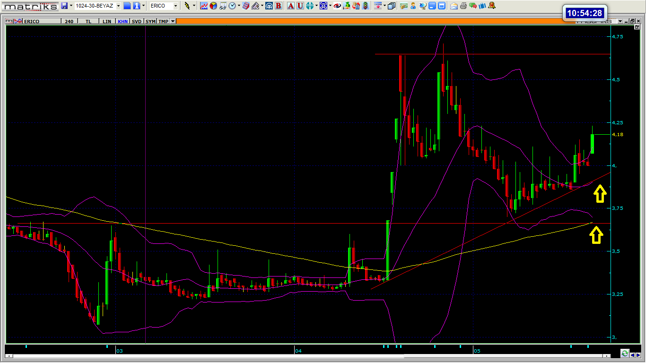
Task: Click the red bold B icon
Action: pyautogui.click(x=279, y=6)
